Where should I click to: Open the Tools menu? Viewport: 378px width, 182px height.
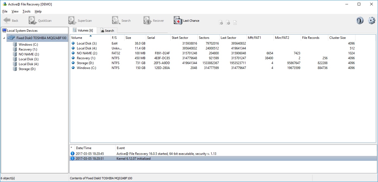pyautogui.click(x=26, y=11)
